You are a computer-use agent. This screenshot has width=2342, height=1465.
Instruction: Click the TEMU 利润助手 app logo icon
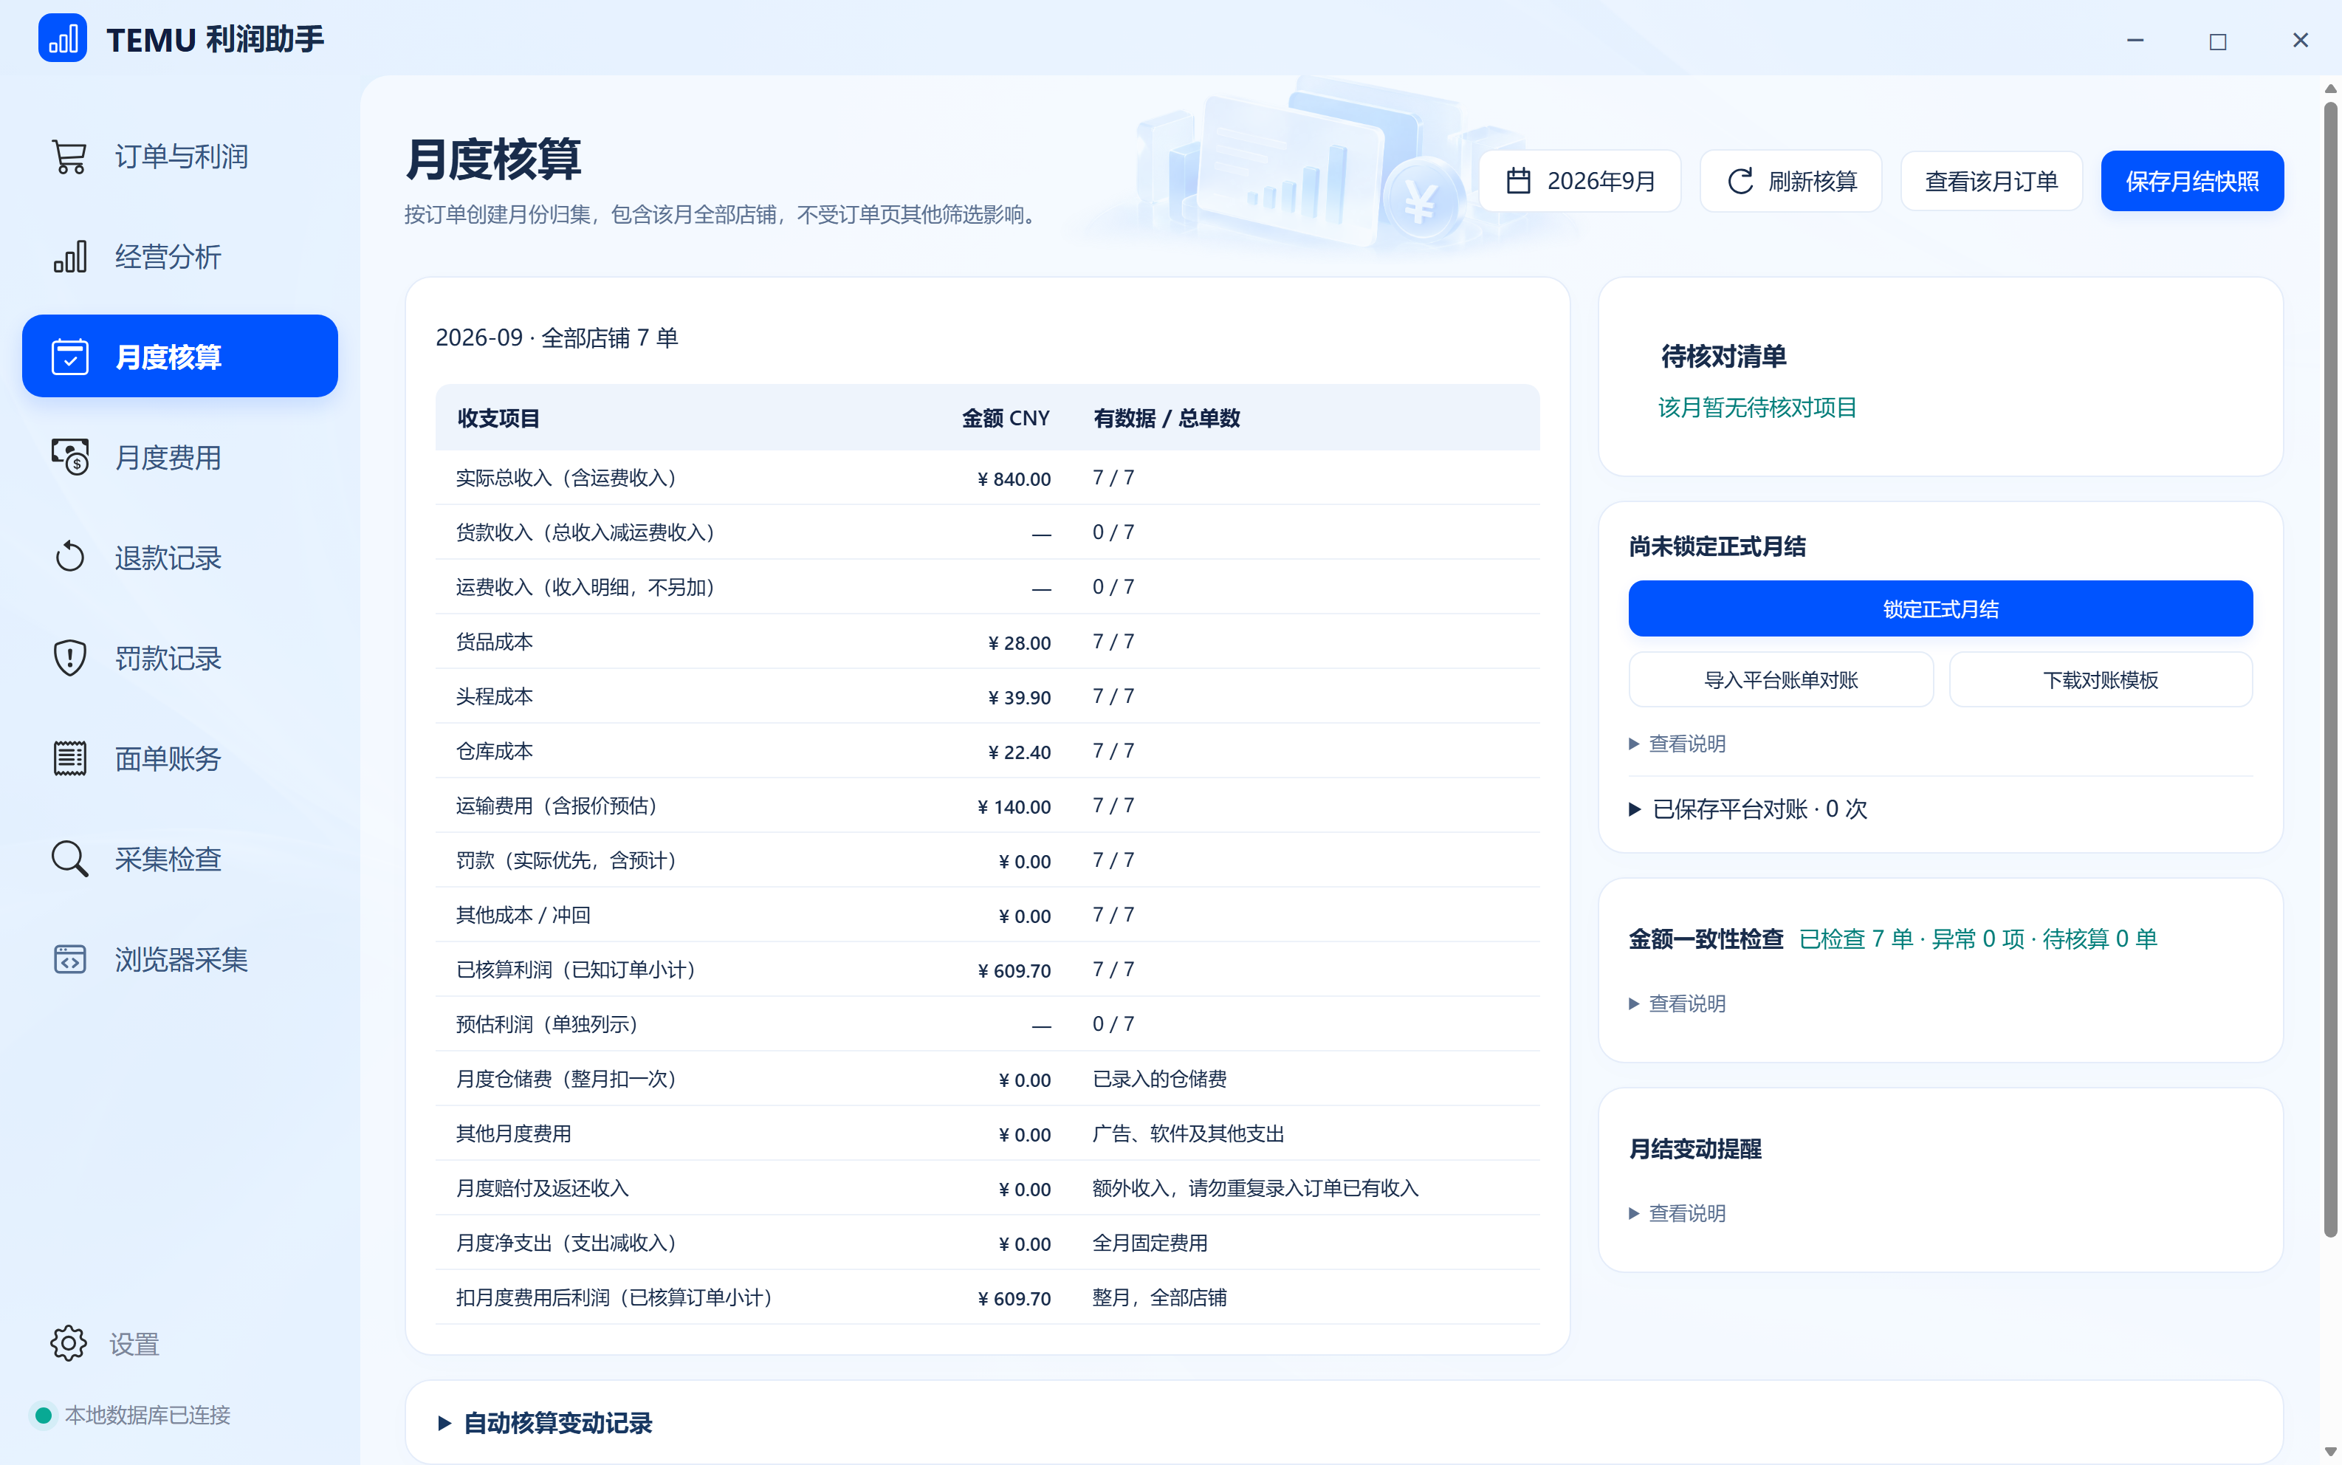(x=62, y=38)
